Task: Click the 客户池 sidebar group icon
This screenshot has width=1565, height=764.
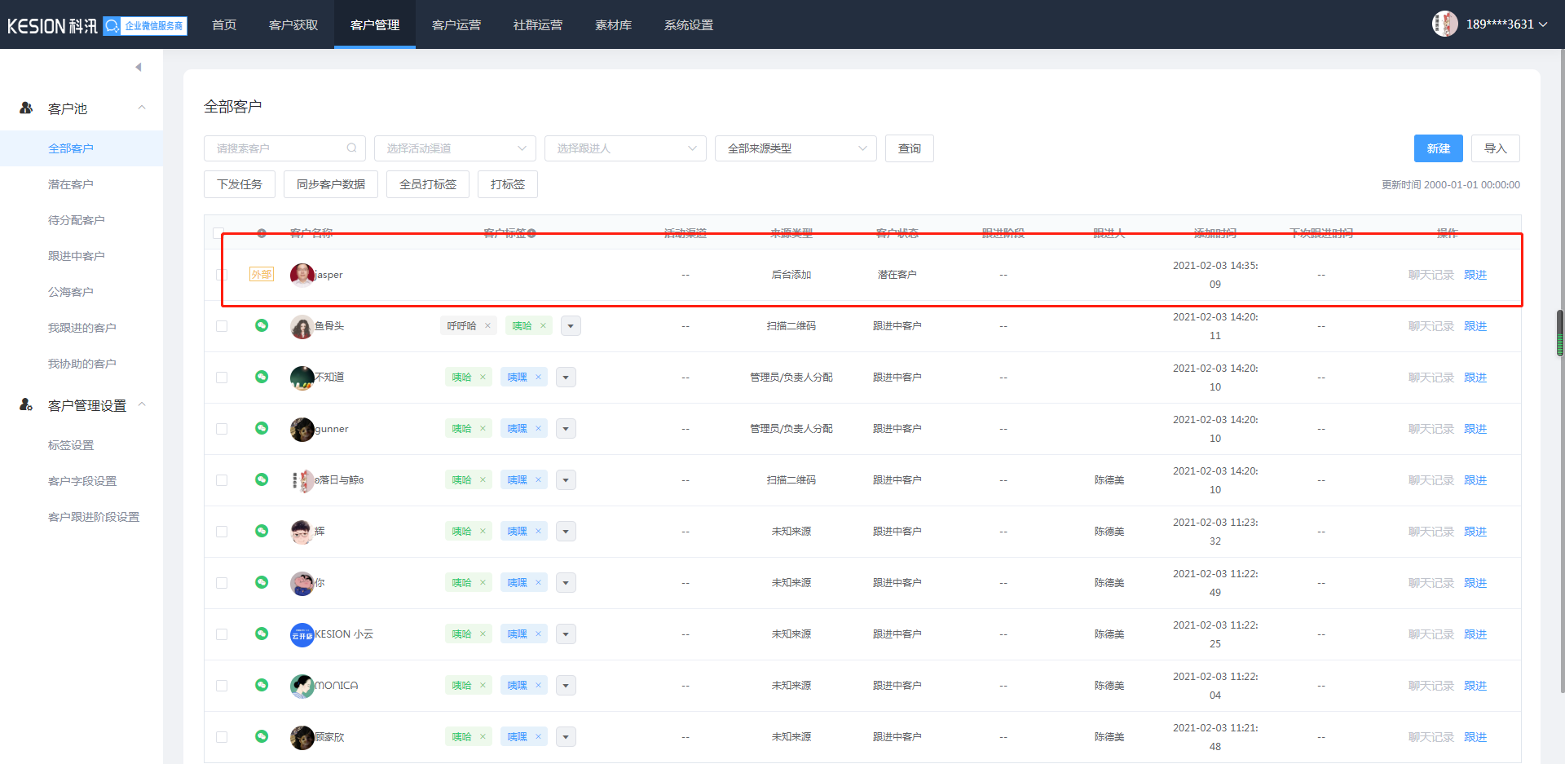Action: [x=26, y=108]
